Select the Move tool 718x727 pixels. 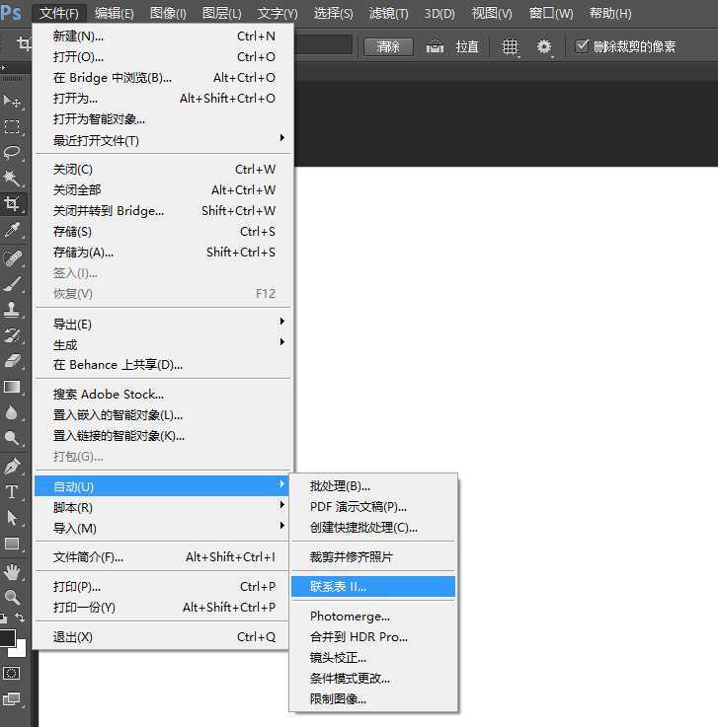click(x=13, y=102)
